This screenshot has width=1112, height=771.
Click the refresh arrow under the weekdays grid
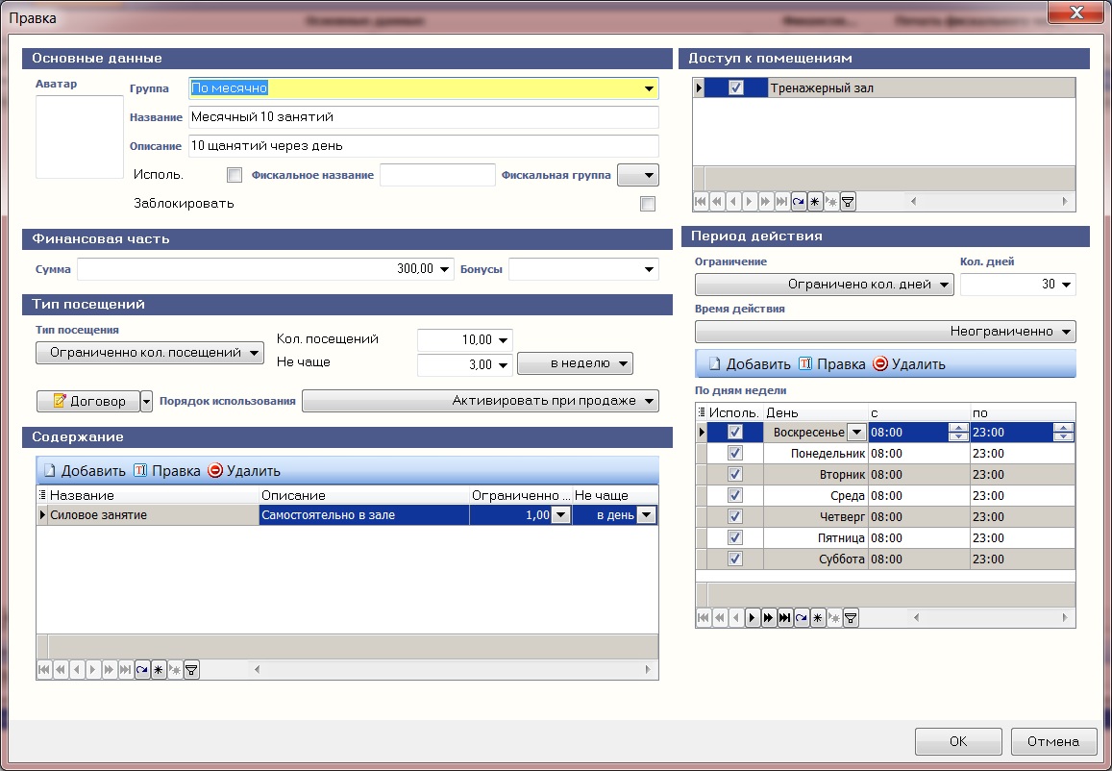[x=801, y=618]
